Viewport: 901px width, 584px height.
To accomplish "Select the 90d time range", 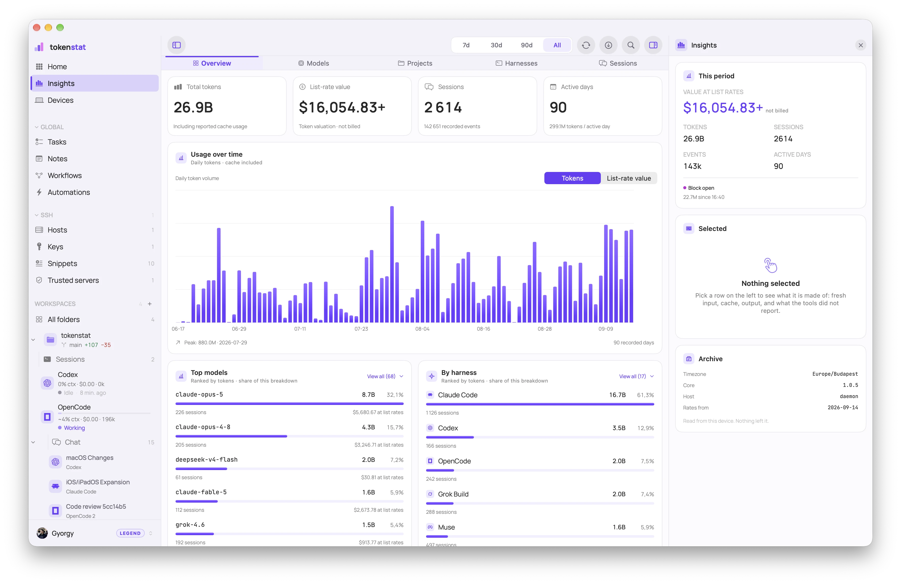I will point(527,45).
